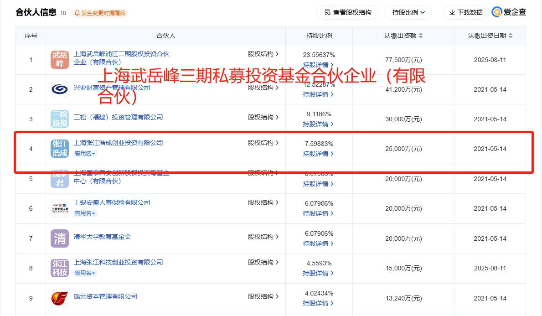The height and width of the screenshot is (316, 542).
Task: Open 持股详情 in 清华大学教育基金会 row
Action: pos(318,244)
